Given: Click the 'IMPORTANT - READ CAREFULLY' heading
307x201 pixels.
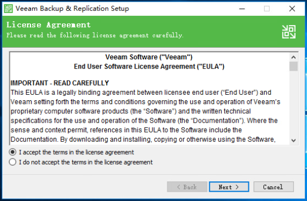Looking at the screenshot, I should click(x=60, y=83).
